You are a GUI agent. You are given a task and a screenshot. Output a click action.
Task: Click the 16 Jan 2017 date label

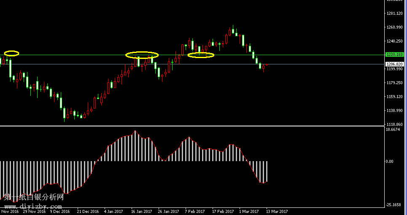[141, 212]
